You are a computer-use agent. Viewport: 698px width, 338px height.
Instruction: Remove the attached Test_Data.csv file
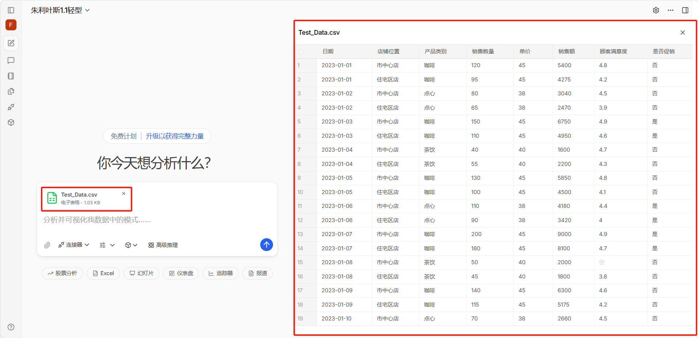tap(124, 194)
